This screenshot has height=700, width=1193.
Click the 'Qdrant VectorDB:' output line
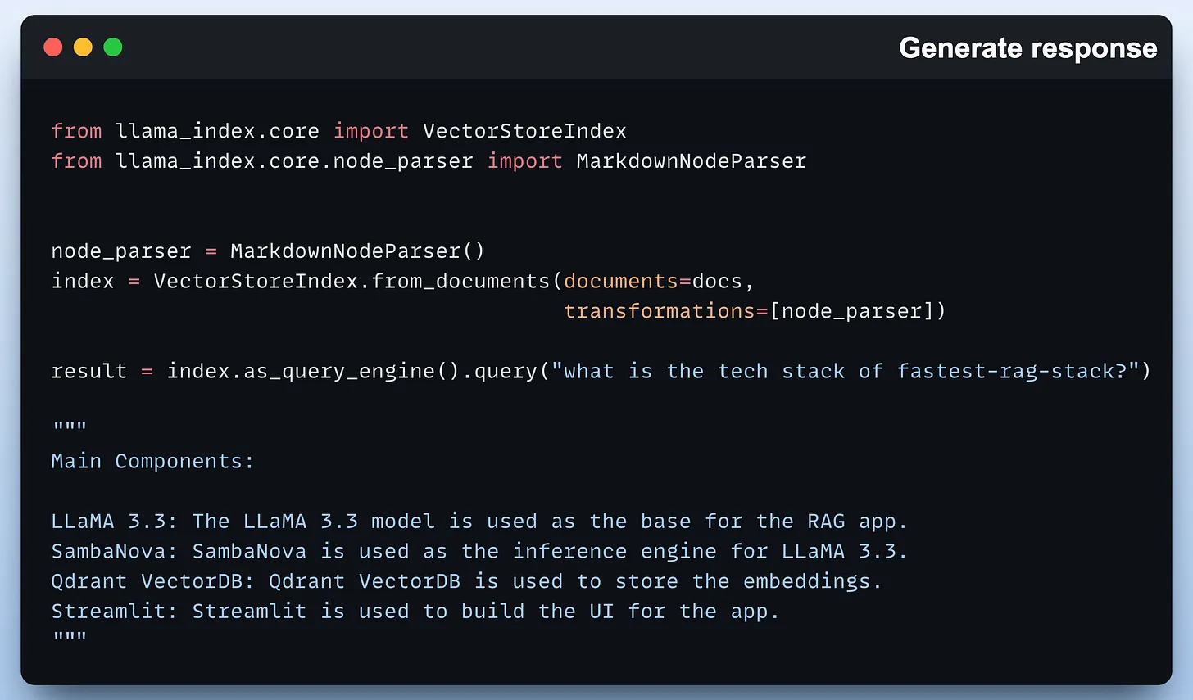coord(466,581)
